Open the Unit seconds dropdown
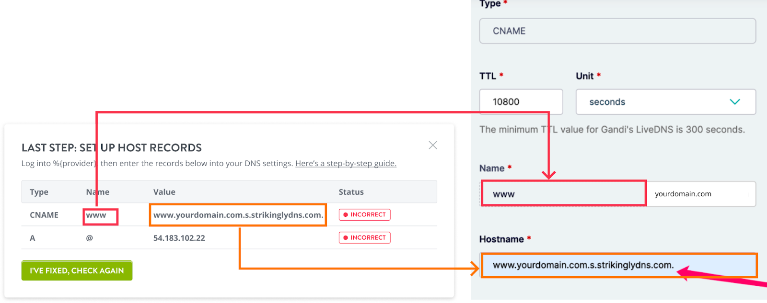This screenshot has width=767, height=303. (666, 102)
